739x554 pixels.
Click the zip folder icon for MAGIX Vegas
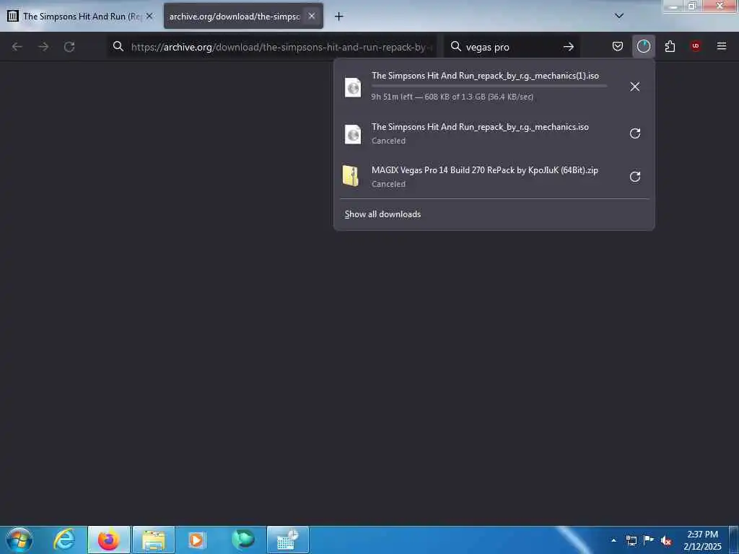[351, 176]
